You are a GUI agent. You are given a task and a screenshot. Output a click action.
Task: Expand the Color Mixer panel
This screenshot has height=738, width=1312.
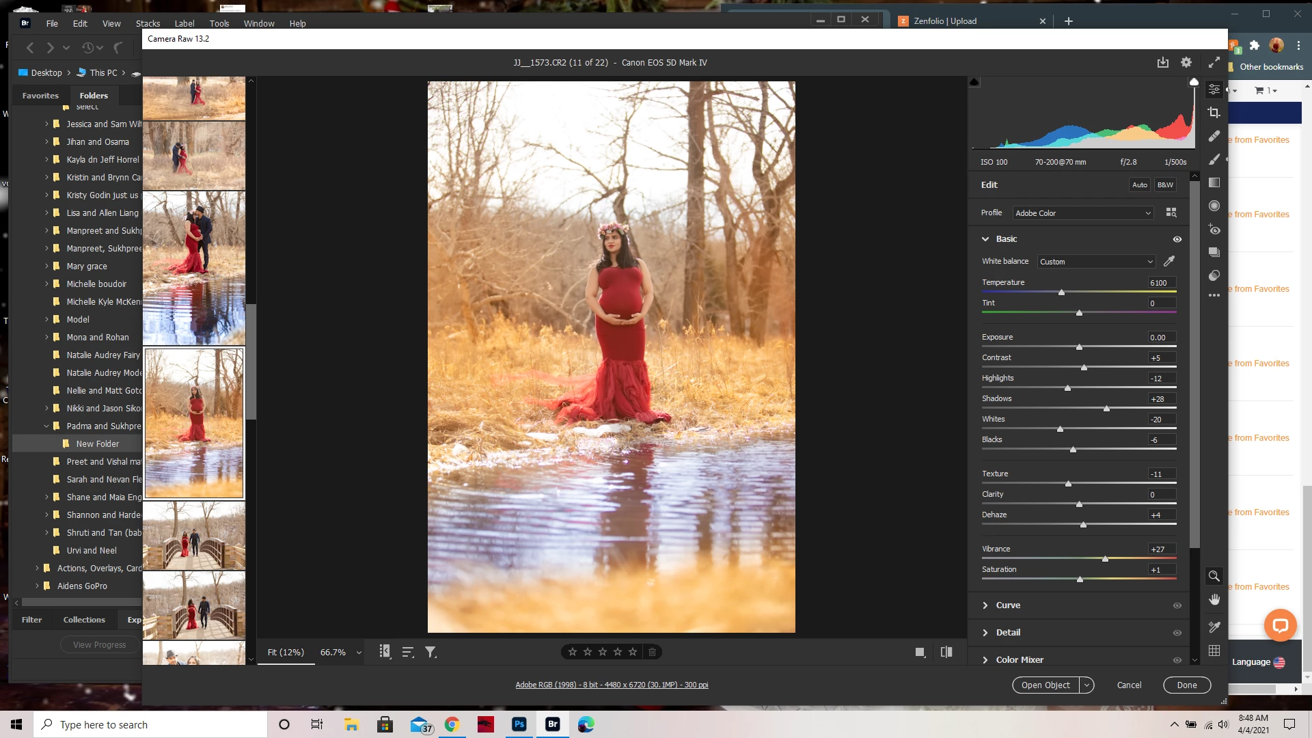(1019, 659)
